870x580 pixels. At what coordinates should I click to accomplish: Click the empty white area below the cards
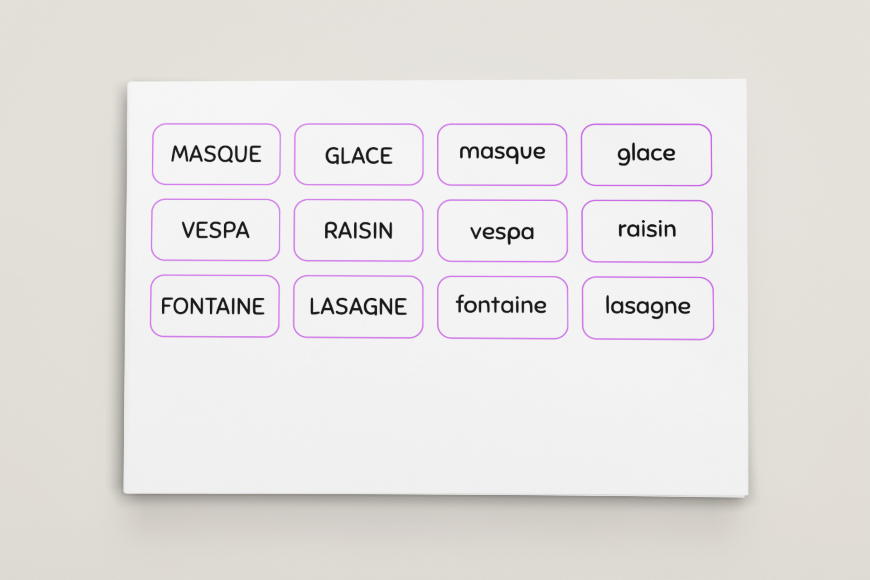435,417
